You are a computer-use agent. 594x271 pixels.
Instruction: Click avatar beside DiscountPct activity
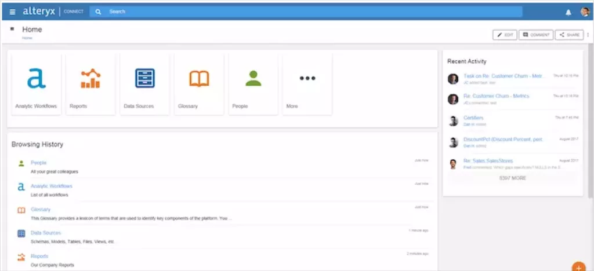pyautogui.click(x=453, y=142)
